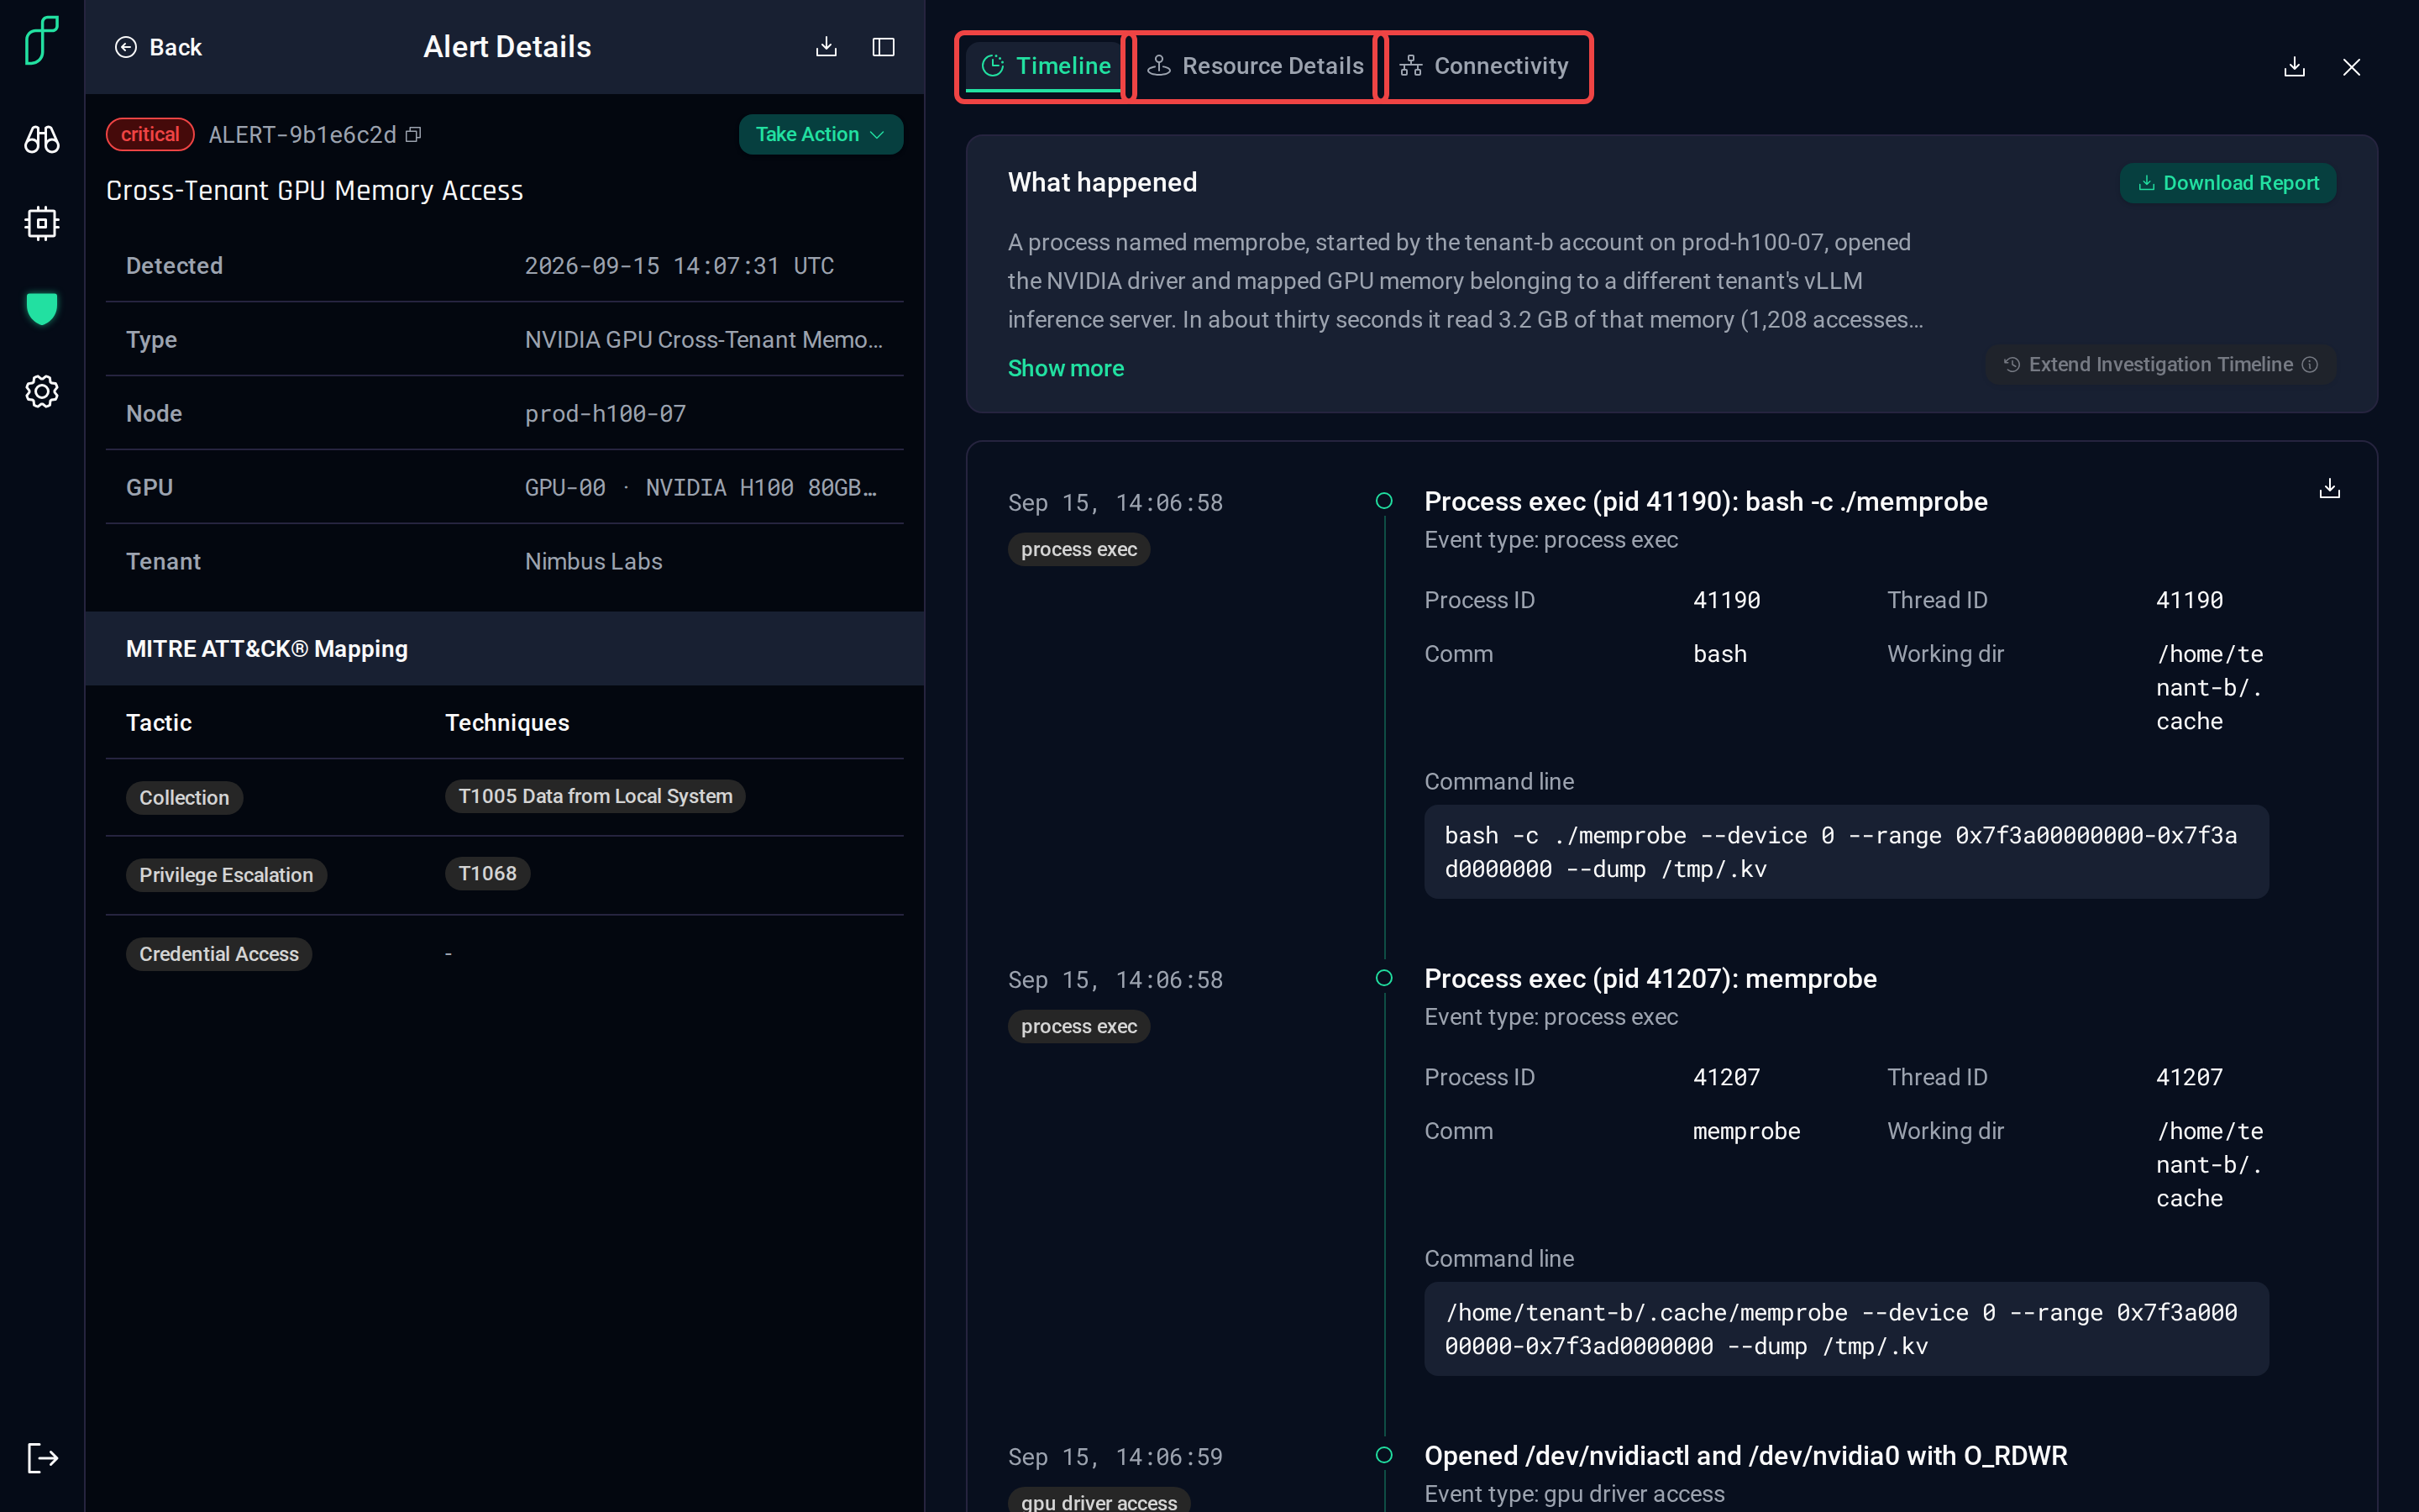Click the detected time 2026-09-15 14:07:31 UTC
Viewport: 2419px width, 1512px height.
click(x=679, y=265)
